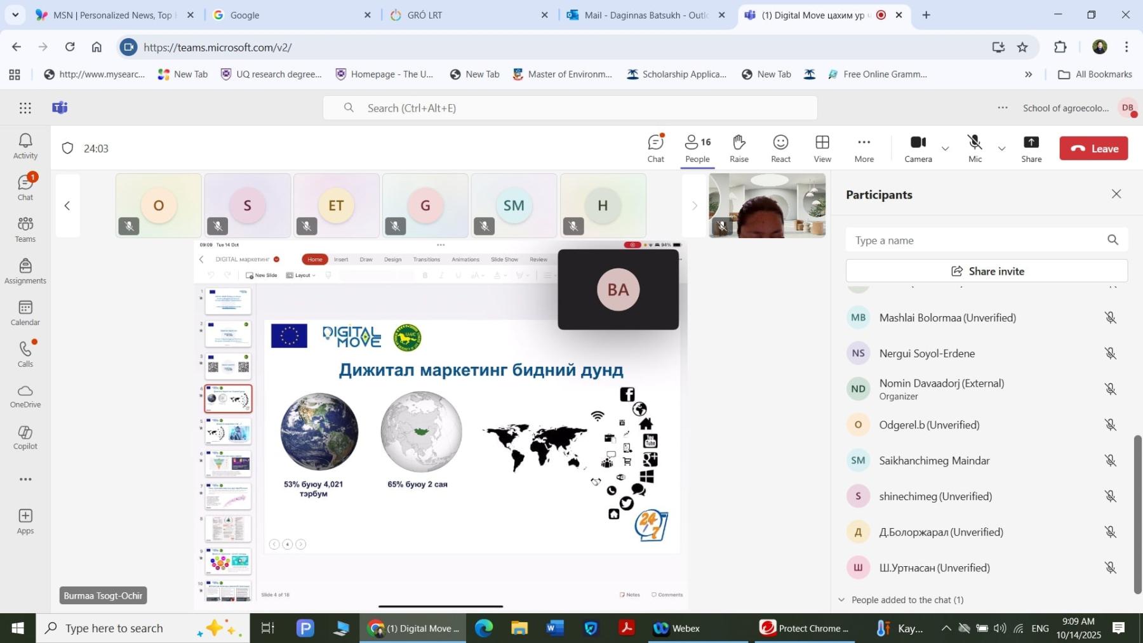This screenshot has width=1143, height=643.
Task: Click the Share screen icon
Action: (x=1031, y=149)
